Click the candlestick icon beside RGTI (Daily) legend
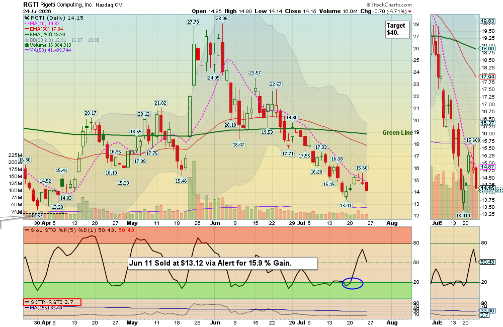 coord(27,18)
